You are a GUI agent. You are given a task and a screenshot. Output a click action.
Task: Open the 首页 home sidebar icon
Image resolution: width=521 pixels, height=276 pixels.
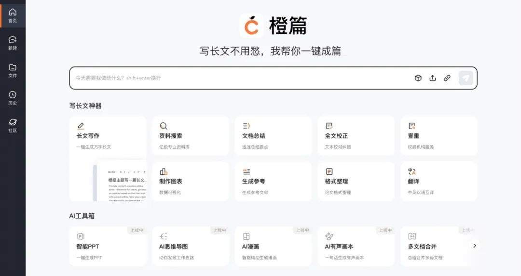13,15
